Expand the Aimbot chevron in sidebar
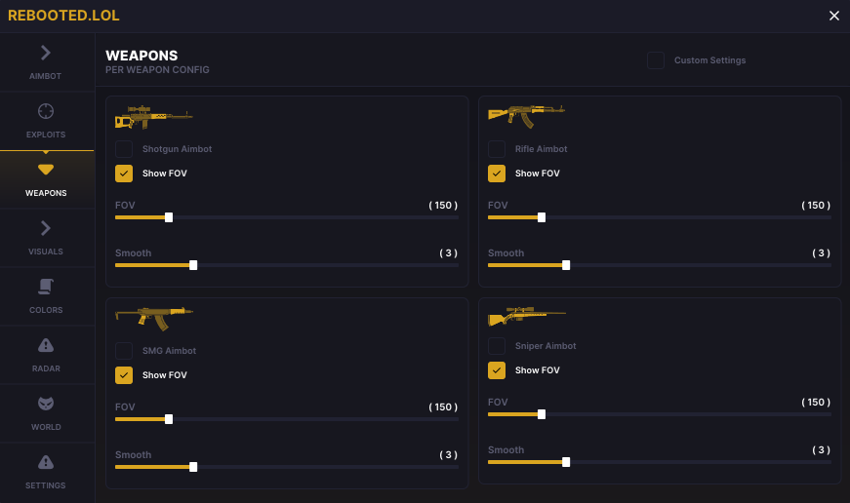The image size is (850, 503). (x=46, y=53)
